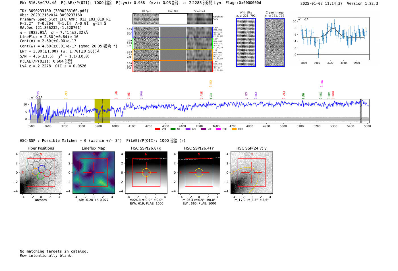Click the 'S/N = 4.6(±1.5)' line
Image resolution: width=398 pixels, height=271 pixels.
(x=37, y=56)
